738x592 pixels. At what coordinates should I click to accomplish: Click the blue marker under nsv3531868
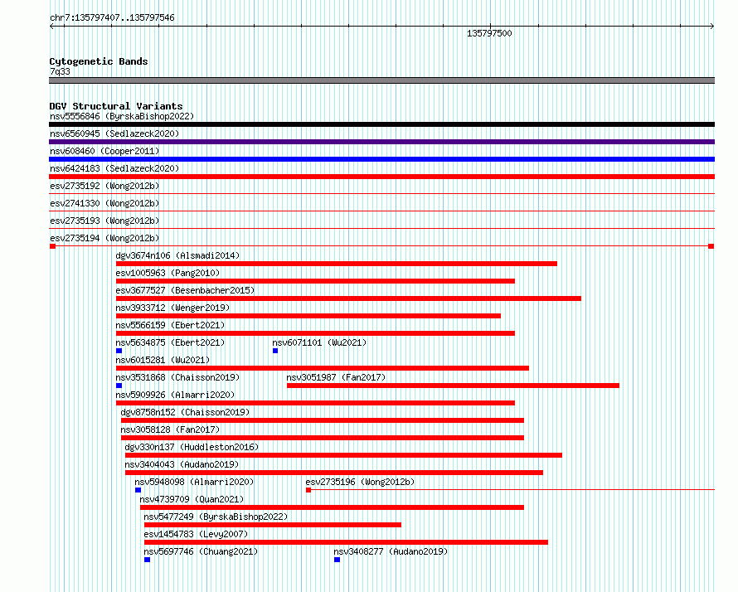coord(119,386)
